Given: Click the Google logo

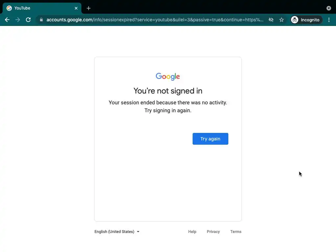Looking at the screenshot, I should click(x=168, y=76).
